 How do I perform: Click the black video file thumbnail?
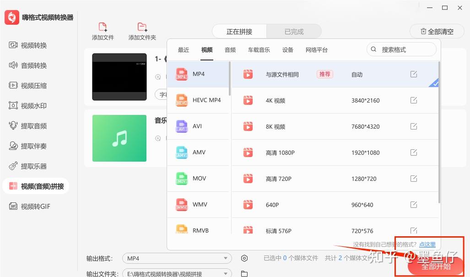tap(119, 77)
